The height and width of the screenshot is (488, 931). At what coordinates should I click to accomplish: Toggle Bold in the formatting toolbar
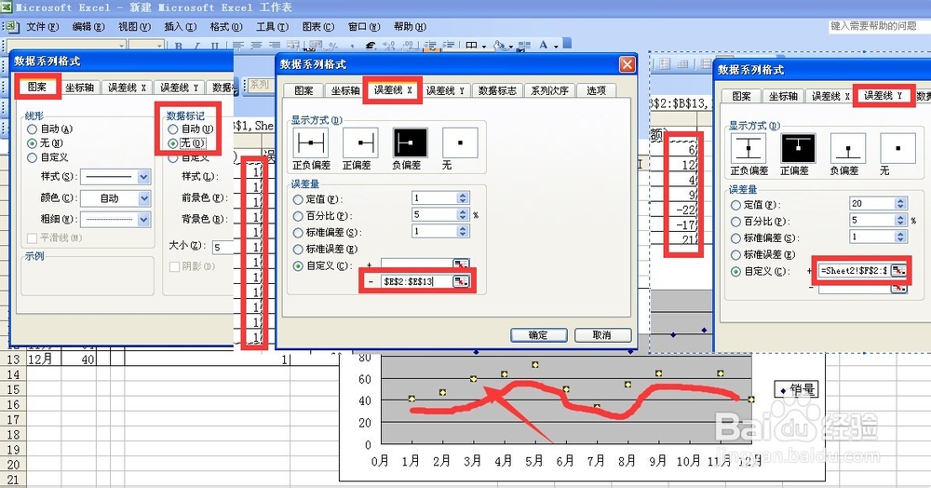179,46
